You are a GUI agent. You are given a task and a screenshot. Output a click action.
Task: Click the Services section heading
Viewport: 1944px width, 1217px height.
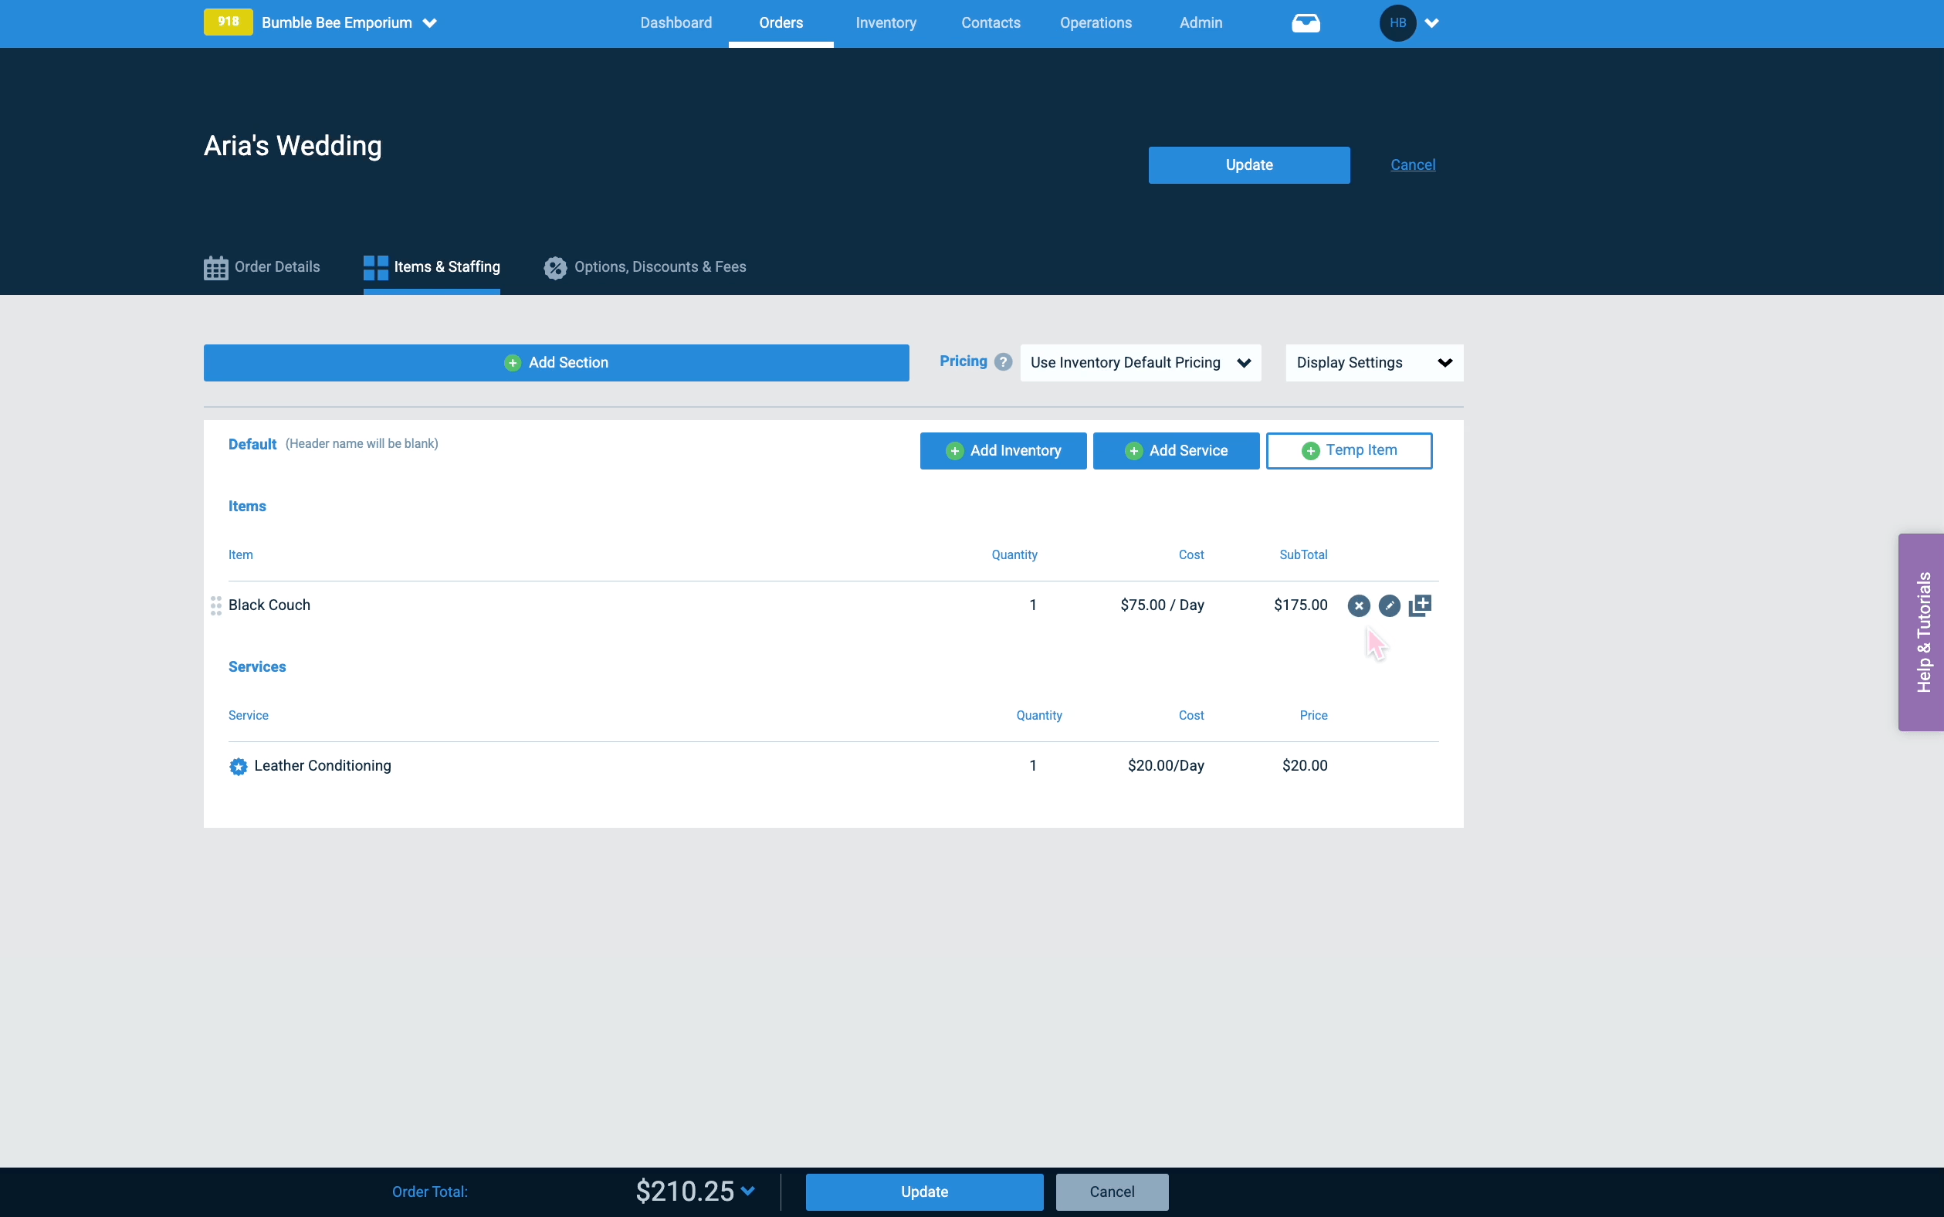[x=256, y=667]
